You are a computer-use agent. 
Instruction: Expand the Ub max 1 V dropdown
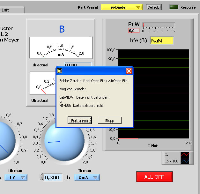(16, 177)
